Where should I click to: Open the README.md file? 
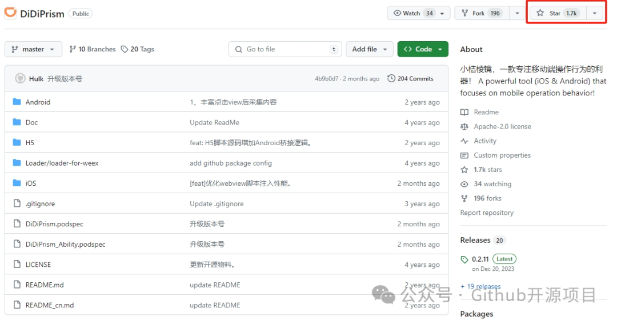[x=45, y=285]
